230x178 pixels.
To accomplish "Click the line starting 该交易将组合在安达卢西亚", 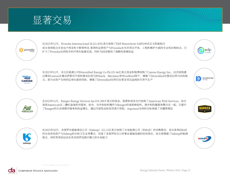I will [x=114, y=48].
